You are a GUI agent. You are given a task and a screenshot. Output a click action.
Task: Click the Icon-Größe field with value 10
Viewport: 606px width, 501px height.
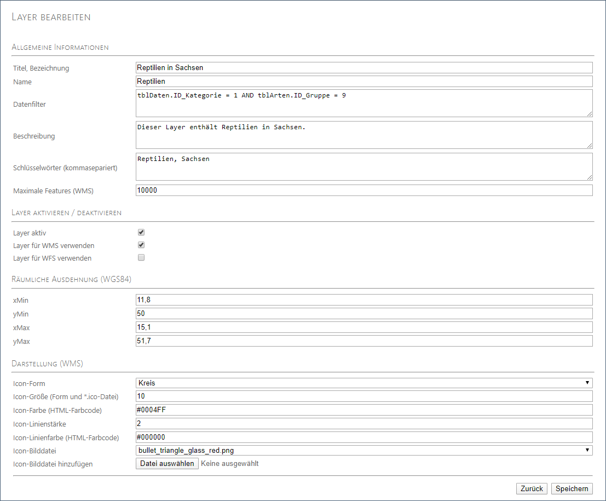pos(363,396)
